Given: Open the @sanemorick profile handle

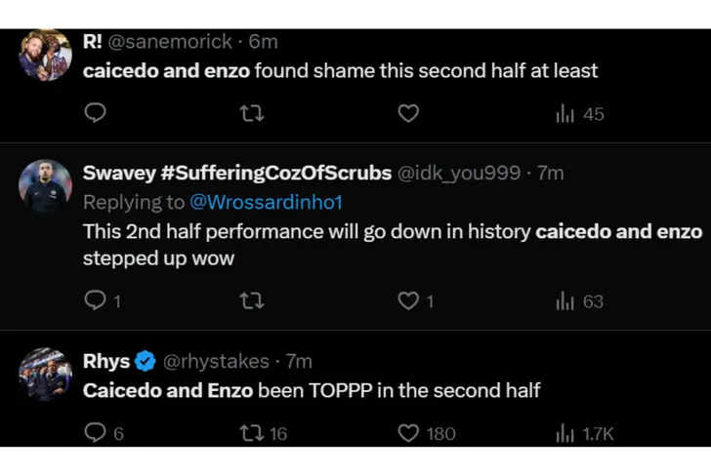Looking at the screenshot, I should click(x=171, y=42).
